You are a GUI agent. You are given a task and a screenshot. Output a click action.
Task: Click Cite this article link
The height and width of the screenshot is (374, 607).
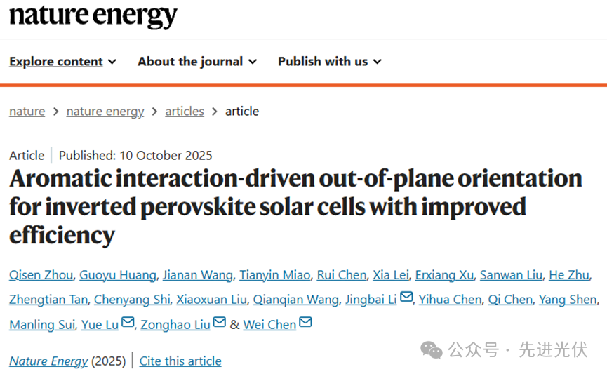pos(180,361)
